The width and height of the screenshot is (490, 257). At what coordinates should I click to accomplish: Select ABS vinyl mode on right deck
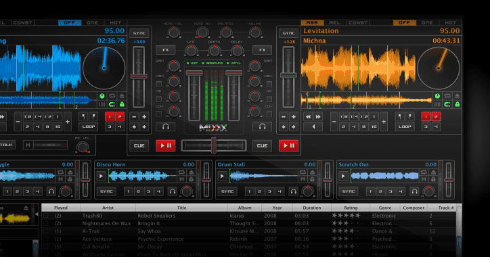click(312, 23)
